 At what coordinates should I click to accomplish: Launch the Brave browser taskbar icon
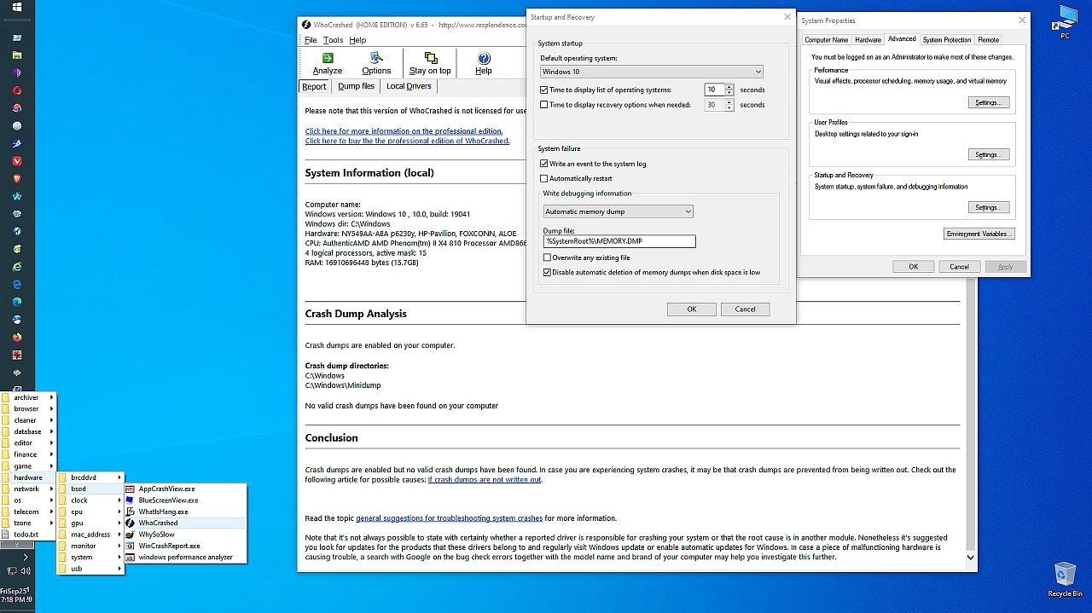point(17,179)
